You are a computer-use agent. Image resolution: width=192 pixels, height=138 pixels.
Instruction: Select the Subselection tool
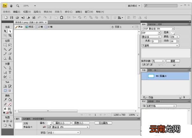[10, 31]
